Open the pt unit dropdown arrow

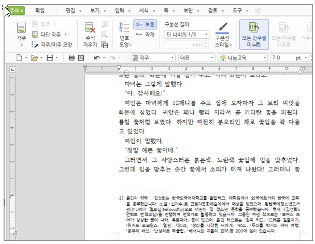306,58
